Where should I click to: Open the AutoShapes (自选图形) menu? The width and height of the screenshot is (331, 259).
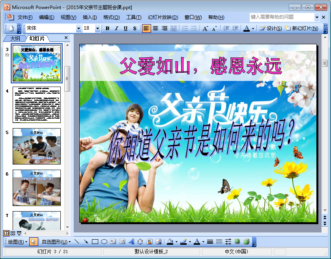pyautogui.click(x=56, y=242)
